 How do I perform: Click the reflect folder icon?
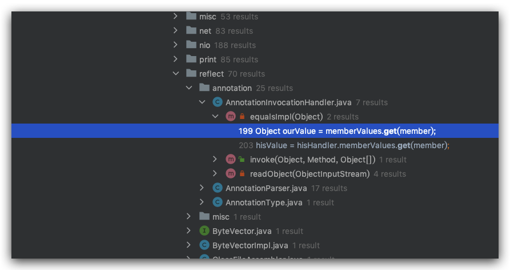tap(191, 74)
